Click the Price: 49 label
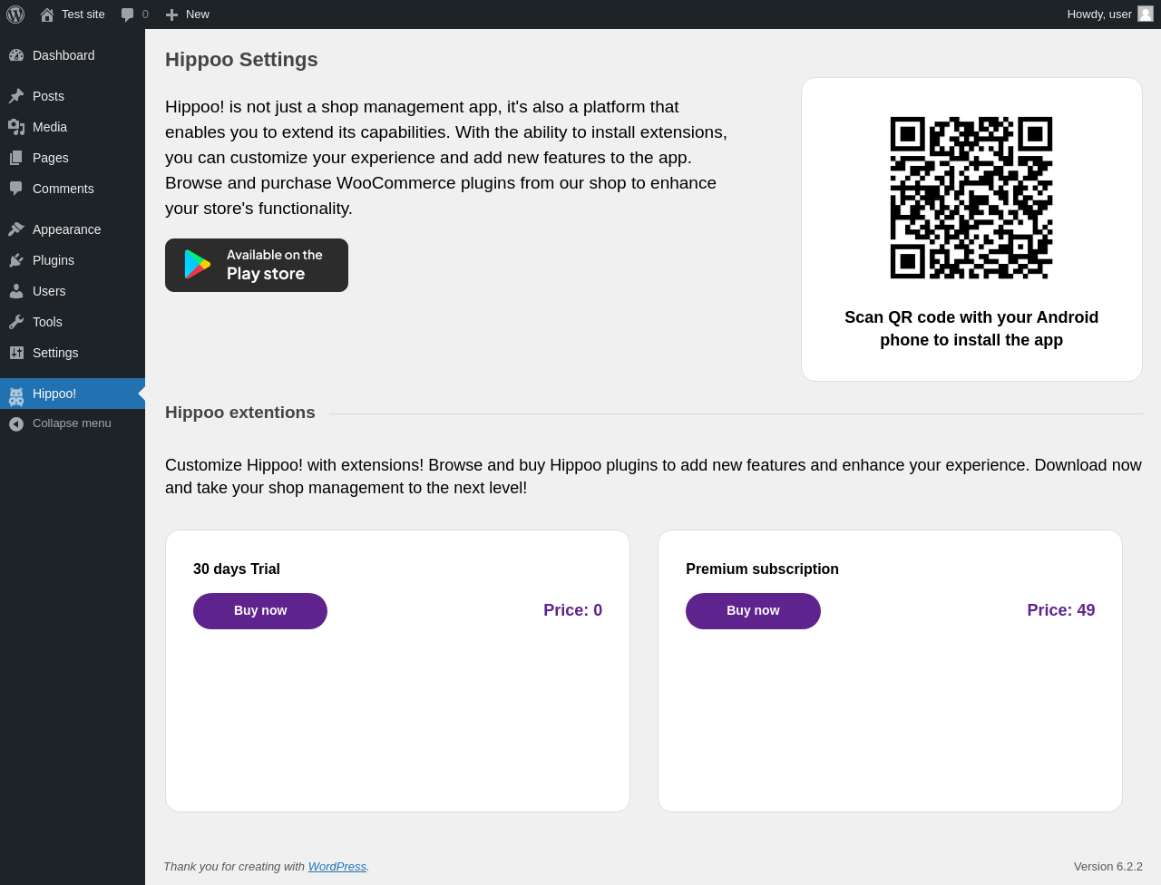 (x=1061, y=611)
